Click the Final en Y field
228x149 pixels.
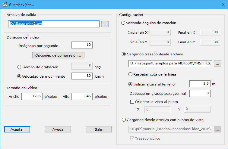point(211,42)
